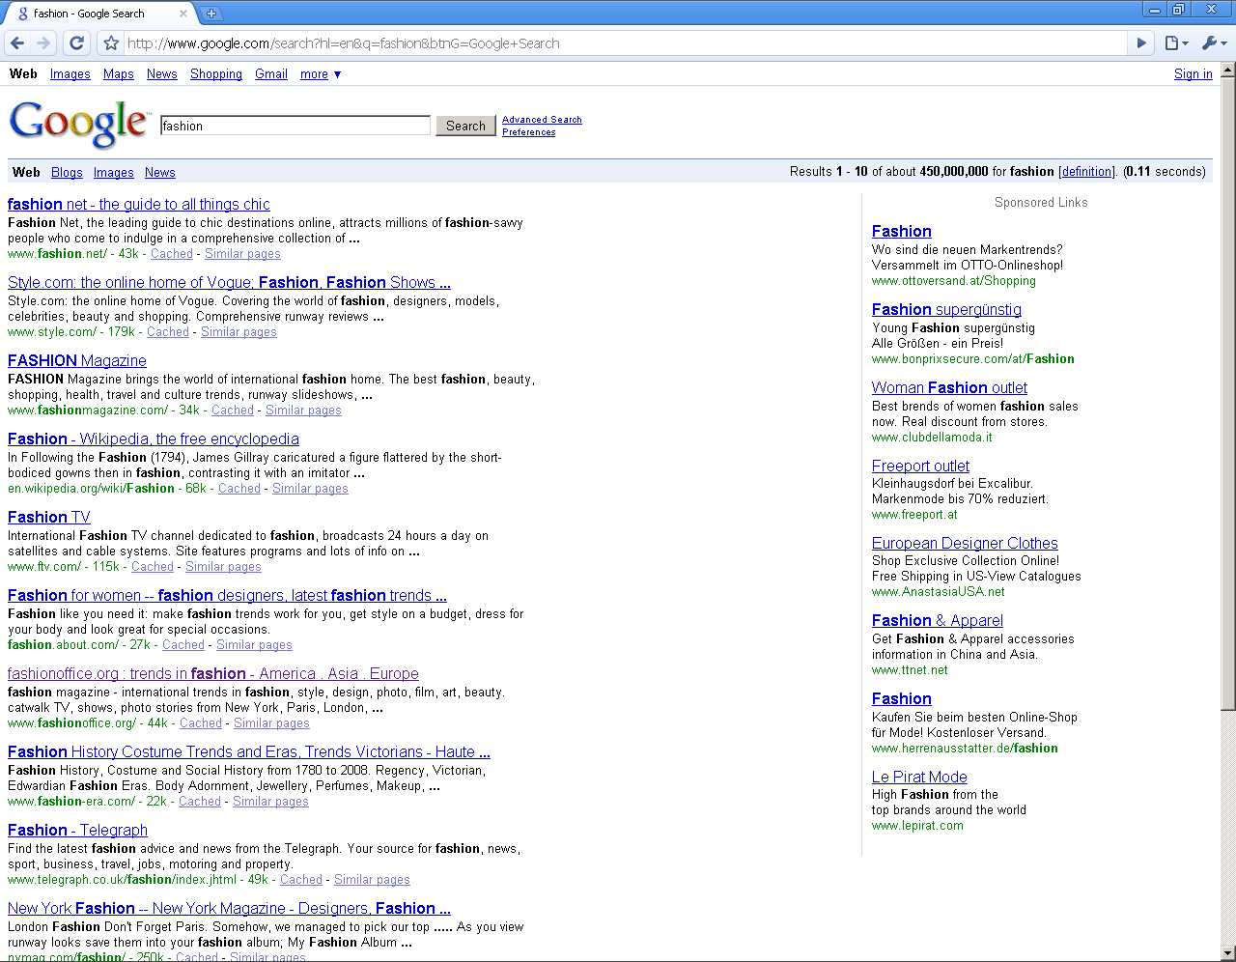This screenshot has height=962, width=1236.
Task: Open the wrench settings menu
Action: click(1214, 42)
